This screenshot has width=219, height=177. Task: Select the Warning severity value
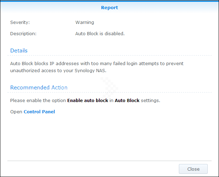85,23
